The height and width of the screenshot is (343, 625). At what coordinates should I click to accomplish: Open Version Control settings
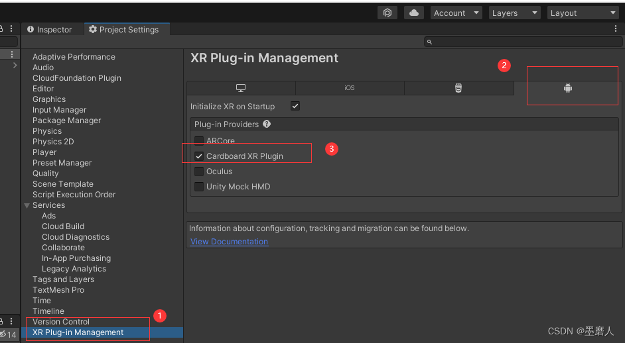coord(61,322)
